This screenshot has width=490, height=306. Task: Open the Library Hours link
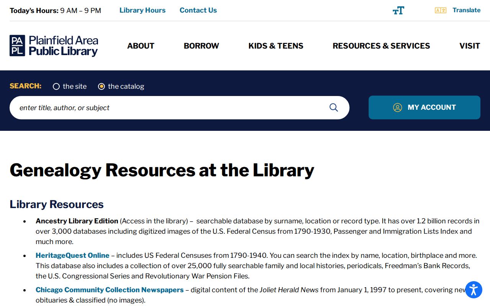click(142, 10)
